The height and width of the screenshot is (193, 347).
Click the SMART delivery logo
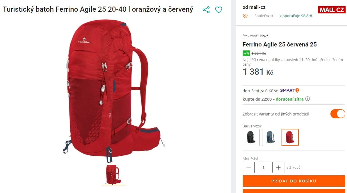[x=290, y=91]
